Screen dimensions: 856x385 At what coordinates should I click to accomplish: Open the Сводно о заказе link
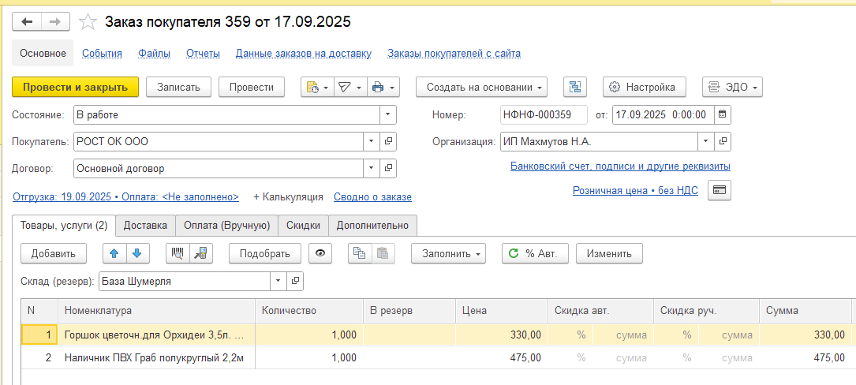[372, 196]
